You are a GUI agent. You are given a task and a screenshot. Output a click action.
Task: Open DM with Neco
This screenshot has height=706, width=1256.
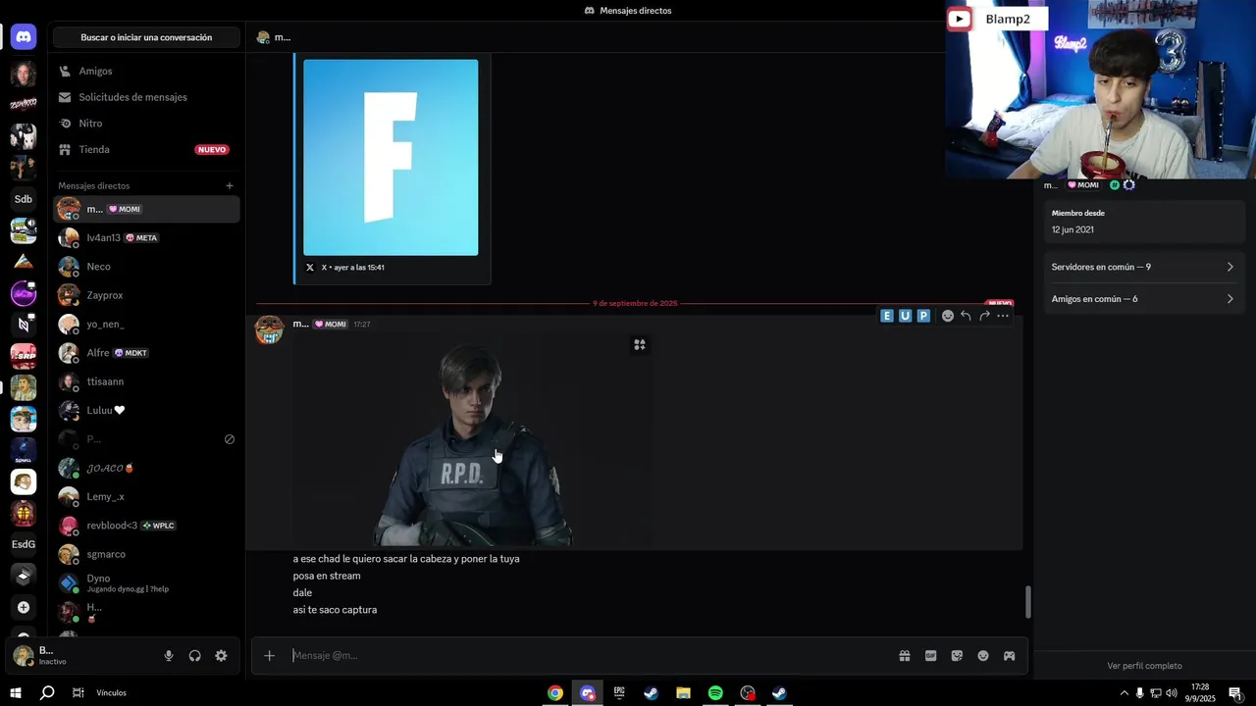[x=146, y=267]
